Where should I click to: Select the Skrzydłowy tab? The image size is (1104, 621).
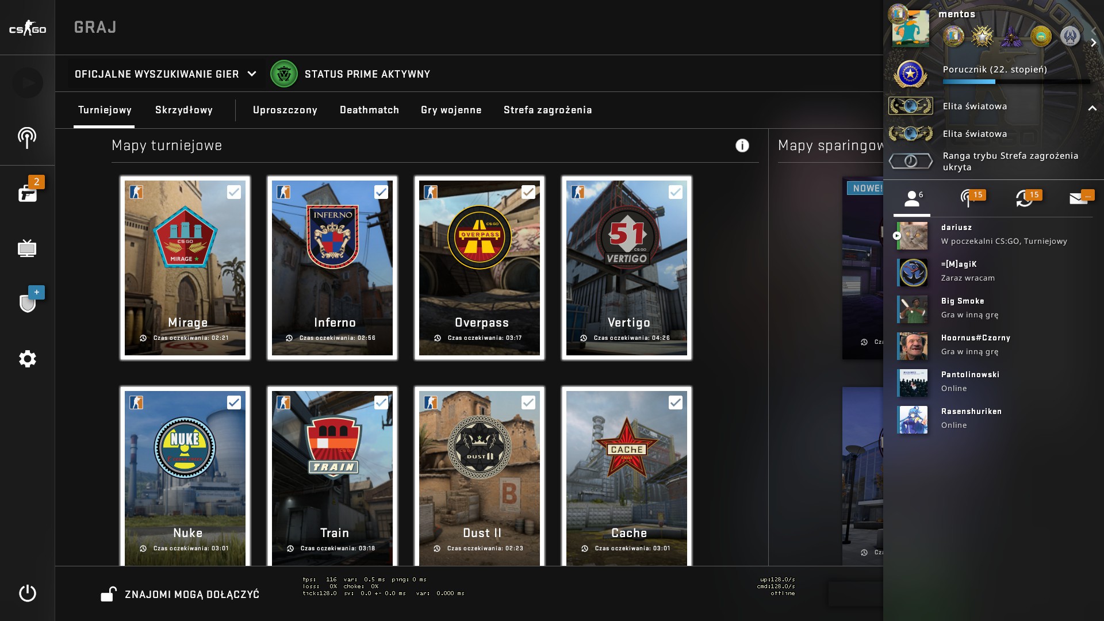184,110
